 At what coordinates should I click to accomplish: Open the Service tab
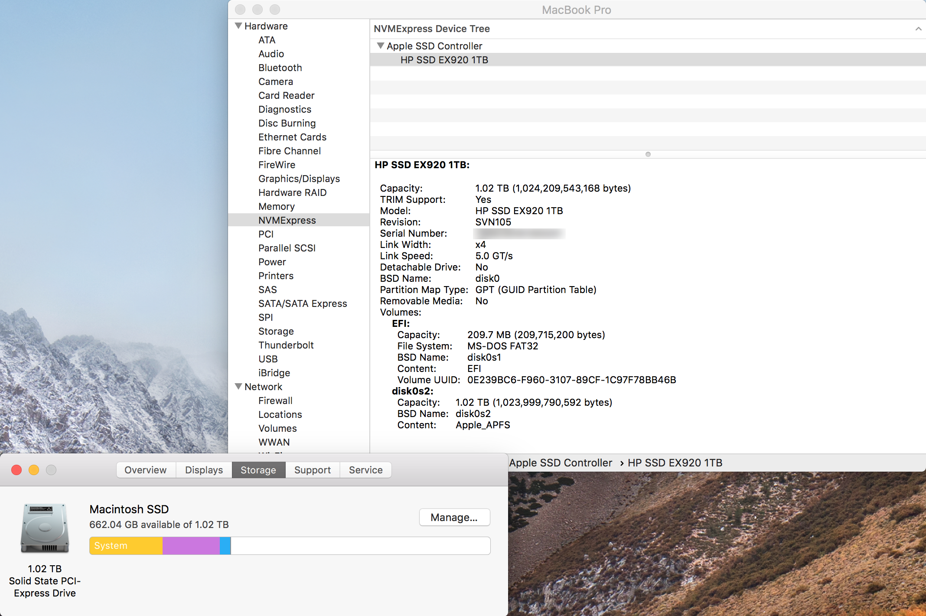(365, 470)
